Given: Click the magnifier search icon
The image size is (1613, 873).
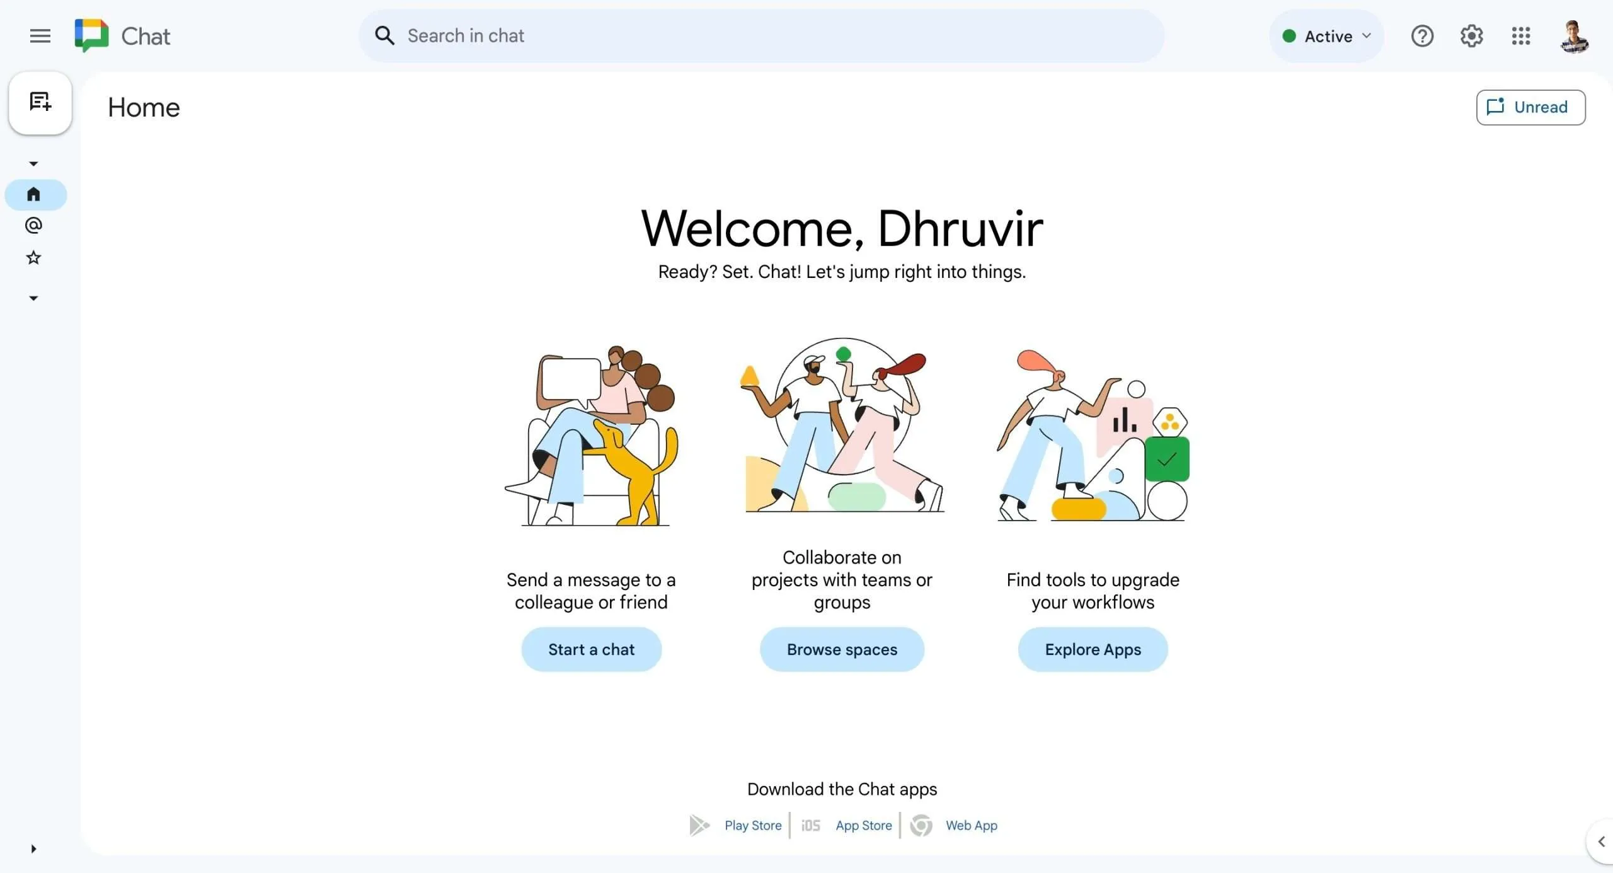Looking at the screenshot, I should (384, 36).
